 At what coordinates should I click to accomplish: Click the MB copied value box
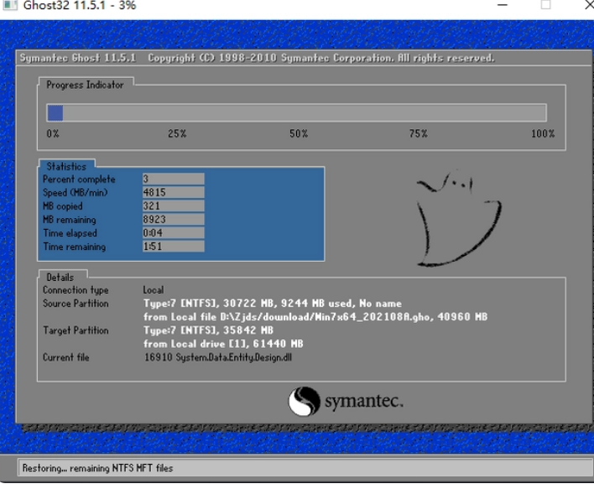click(x=173, y=206)
